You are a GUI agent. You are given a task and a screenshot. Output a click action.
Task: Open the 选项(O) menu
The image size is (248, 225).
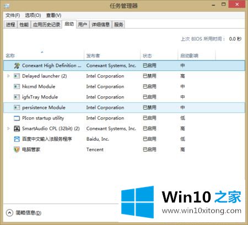(x=33, y=15)
